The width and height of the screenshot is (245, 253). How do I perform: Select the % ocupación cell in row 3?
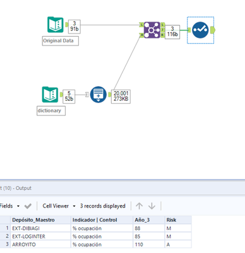(102, 244)
